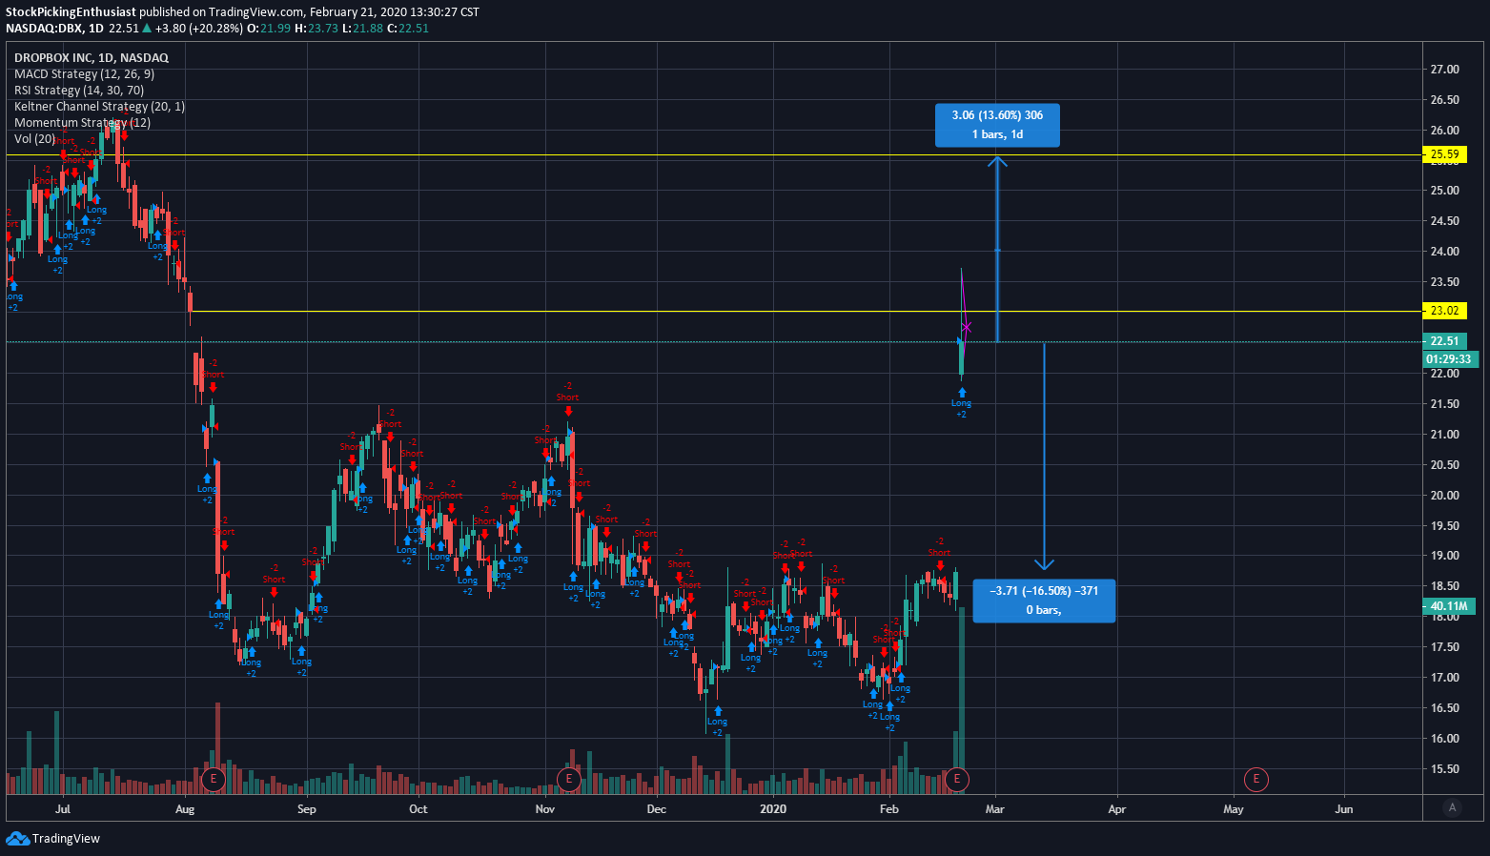This screenshot has height=856, width=1490.
Task: Click the current price 22.51 axis label
Action: (x=1445, y=341)
